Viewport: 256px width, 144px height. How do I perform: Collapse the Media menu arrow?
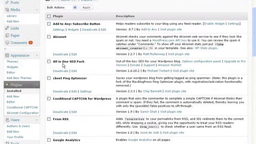[37, 10]
